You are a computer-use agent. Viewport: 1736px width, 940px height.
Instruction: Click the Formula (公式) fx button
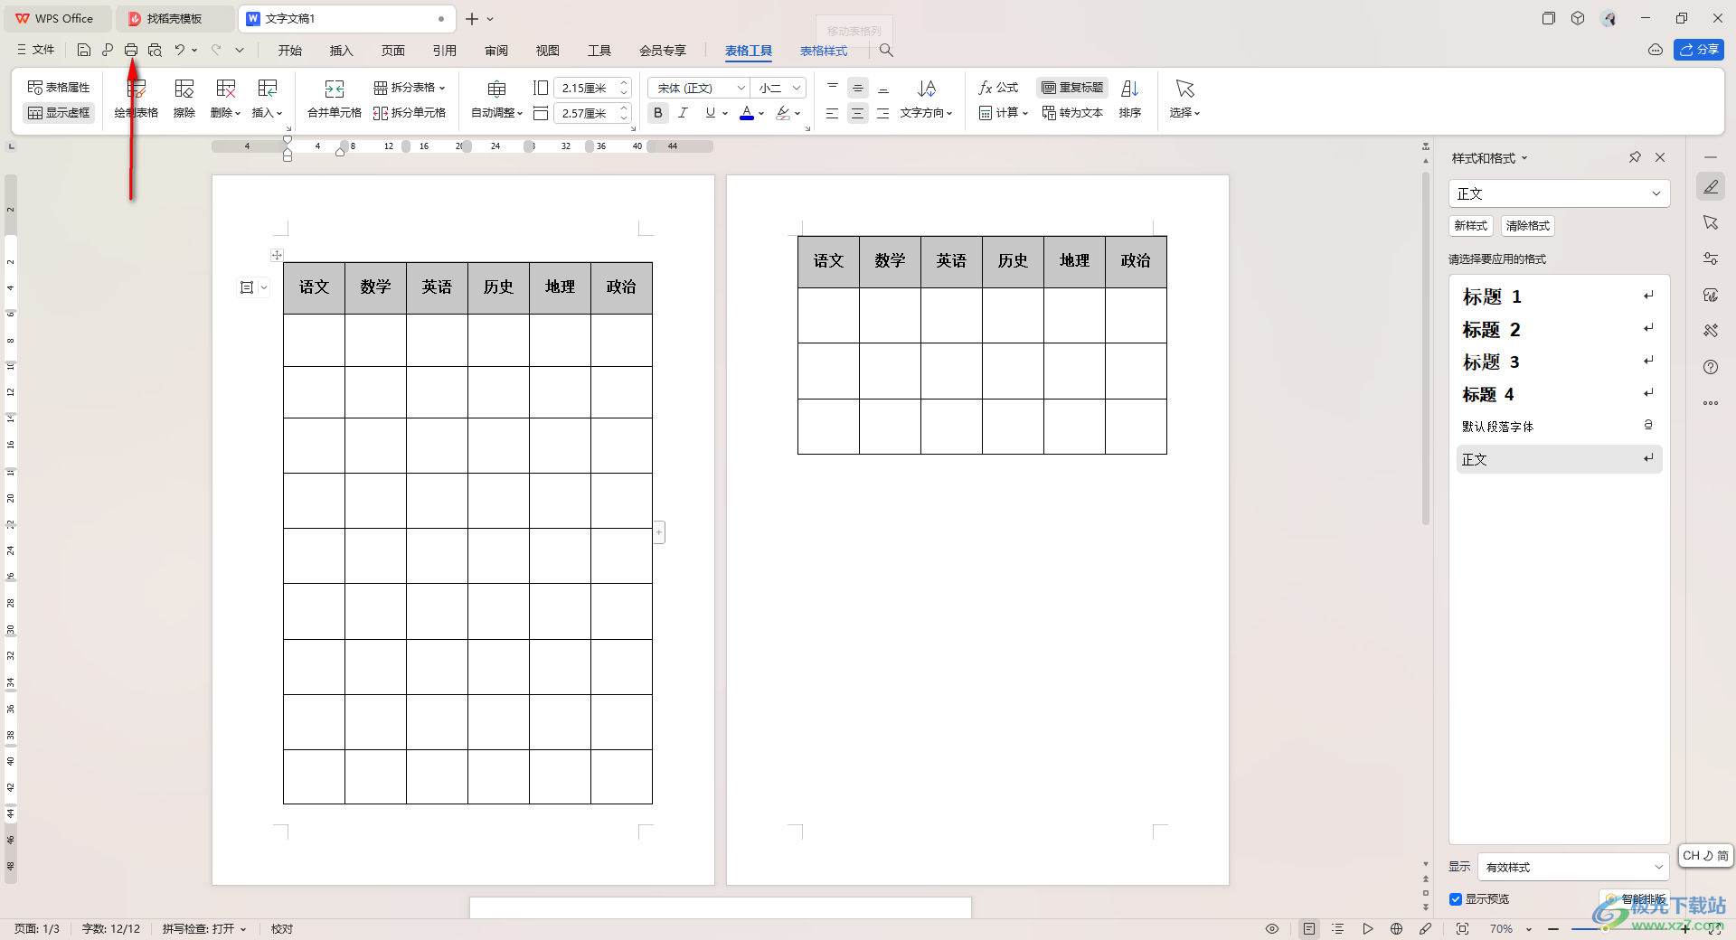coord(998,88)
